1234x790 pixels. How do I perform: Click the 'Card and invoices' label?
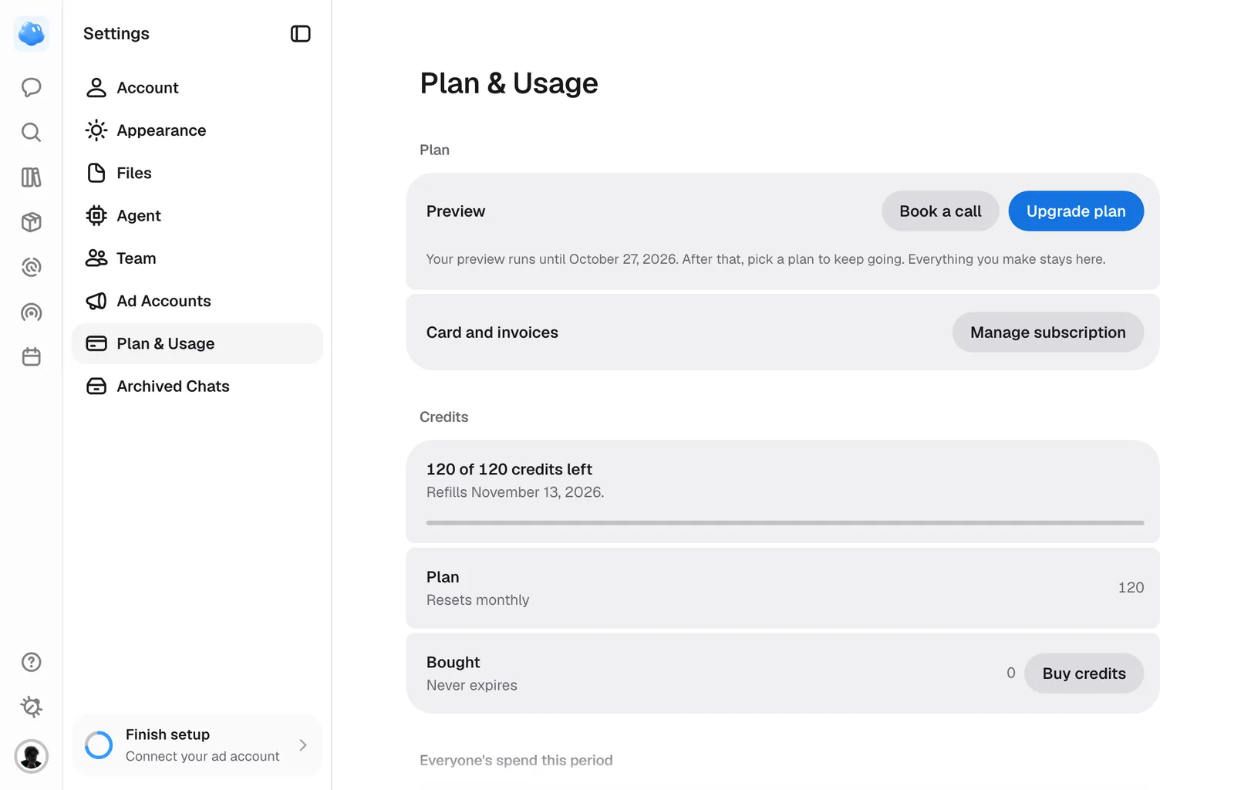492,333
